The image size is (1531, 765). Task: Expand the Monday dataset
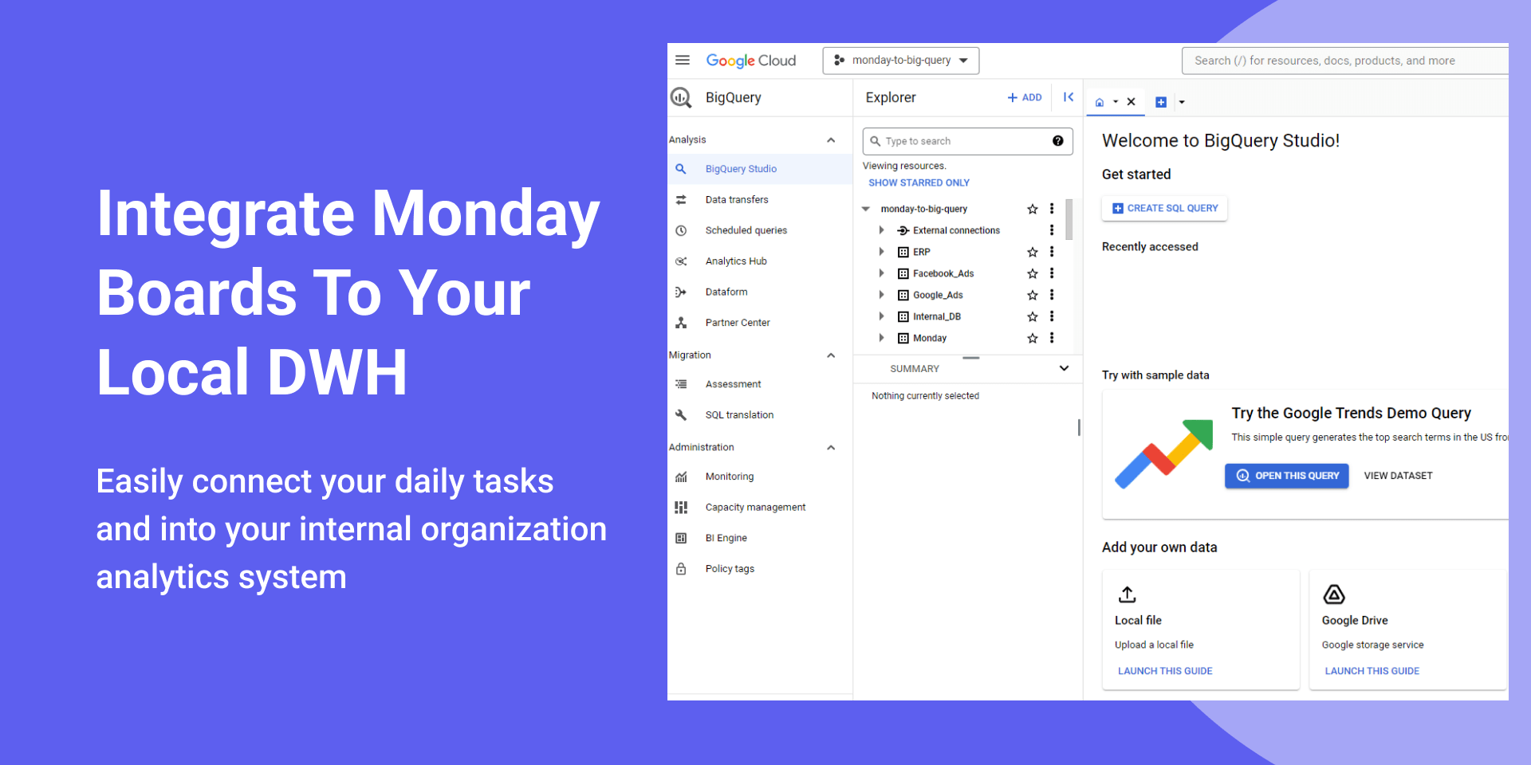881,338
